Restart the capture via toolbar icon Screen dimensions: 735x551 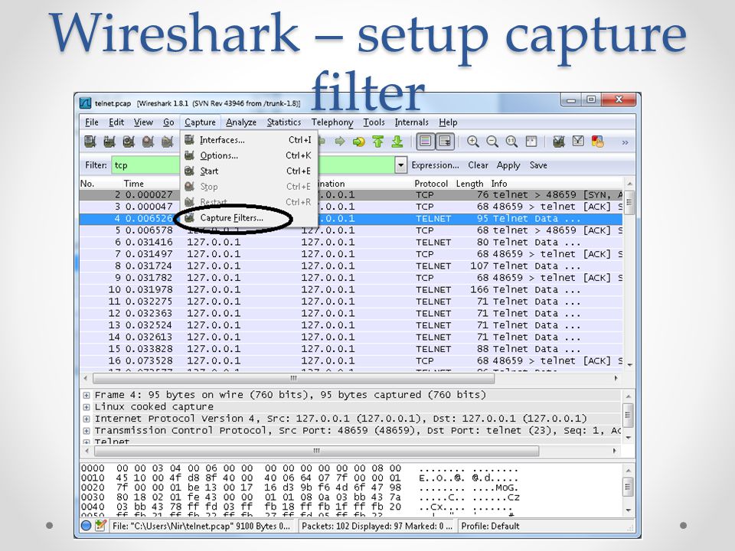point(167,141)
